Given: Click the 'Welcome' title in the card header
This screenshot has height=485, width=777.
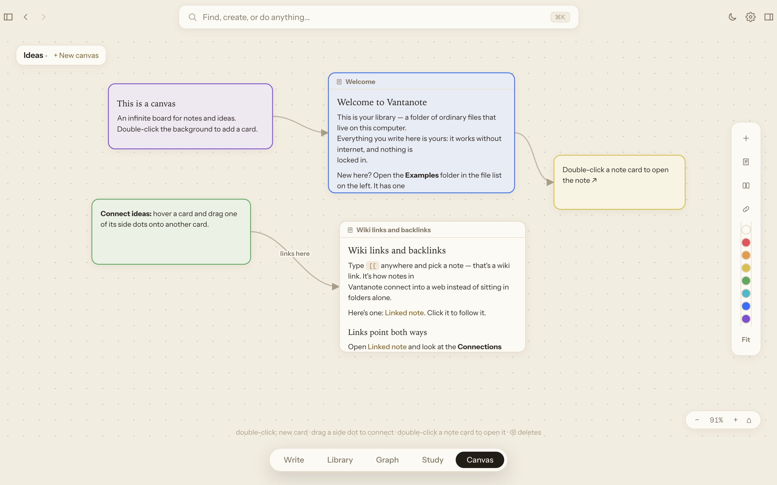Looking at the screenshot, I should (360, 82).
